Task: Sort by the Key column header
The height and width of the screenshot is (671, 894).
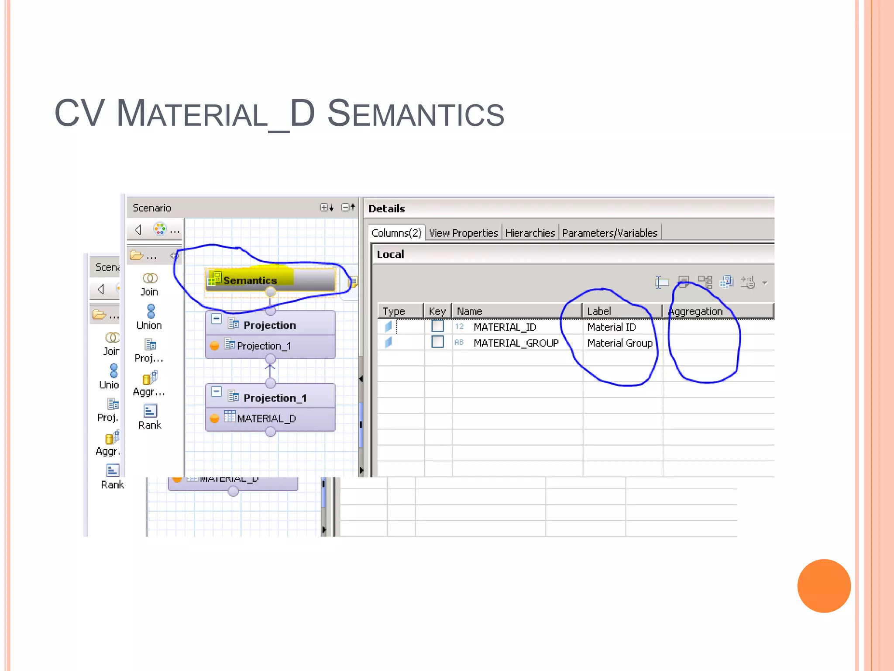Action: coord(437,311)
